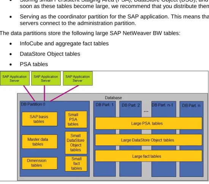Click the 'DB Part. 1' label
The image size is (209, 184).
[104, 105]
